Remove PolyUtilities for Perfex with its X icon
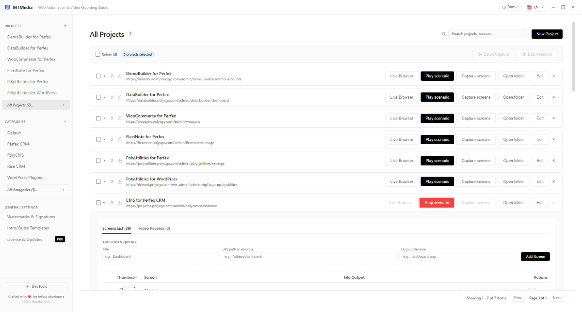This screenshot has width=582, height=312. [553, 161]
